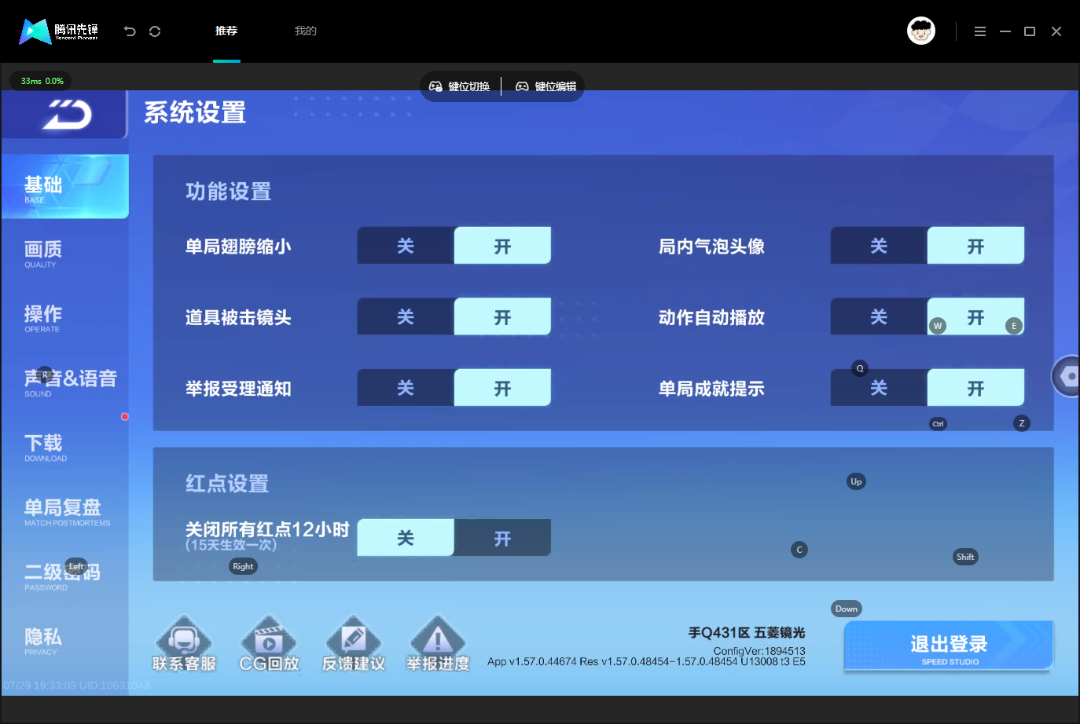
Task: Select 二级密码 PASSWORD settings tab
Action: 65,576
